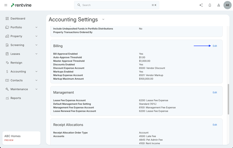Open the Reports page
This screenshot has width=233, height=148.
click(16, 98)
